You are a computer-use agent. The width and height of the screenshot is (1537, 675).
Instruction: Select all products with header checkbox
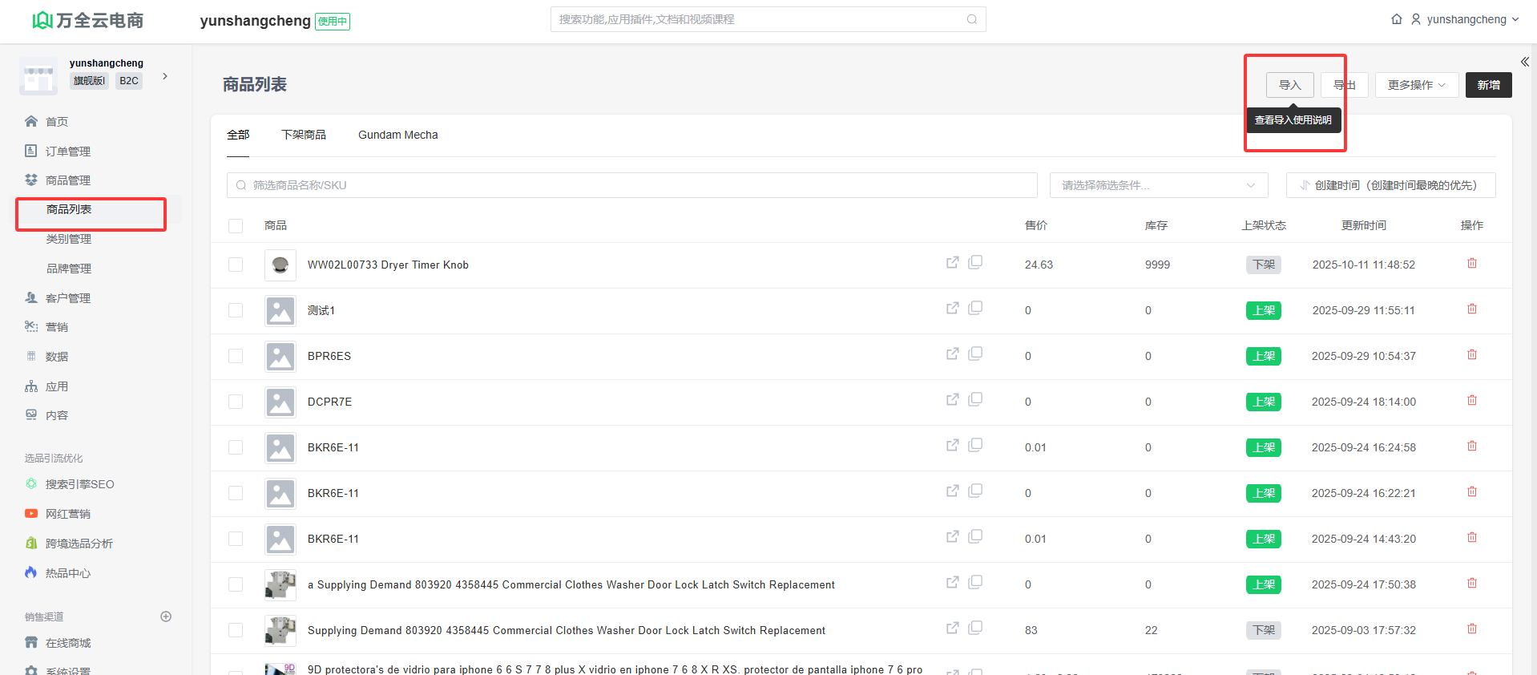pyautogui.click(x=236, y=226)
